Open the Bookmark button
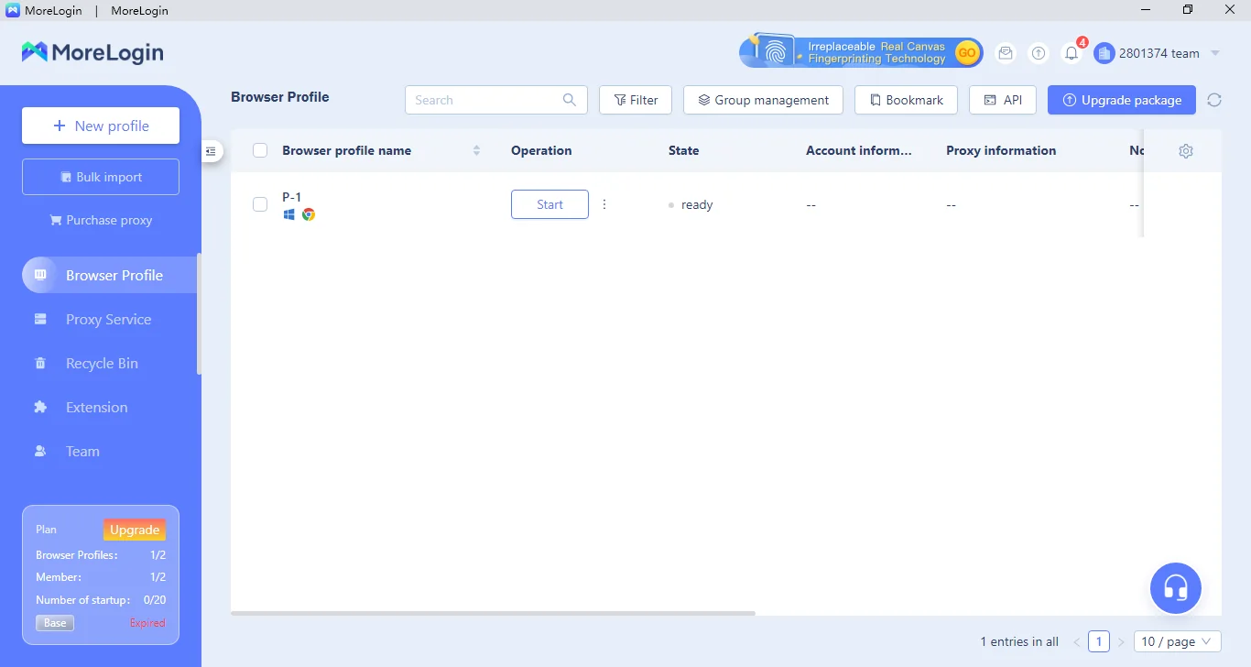1251x667 pixels. pyautogui.click(x=906, y=100)
